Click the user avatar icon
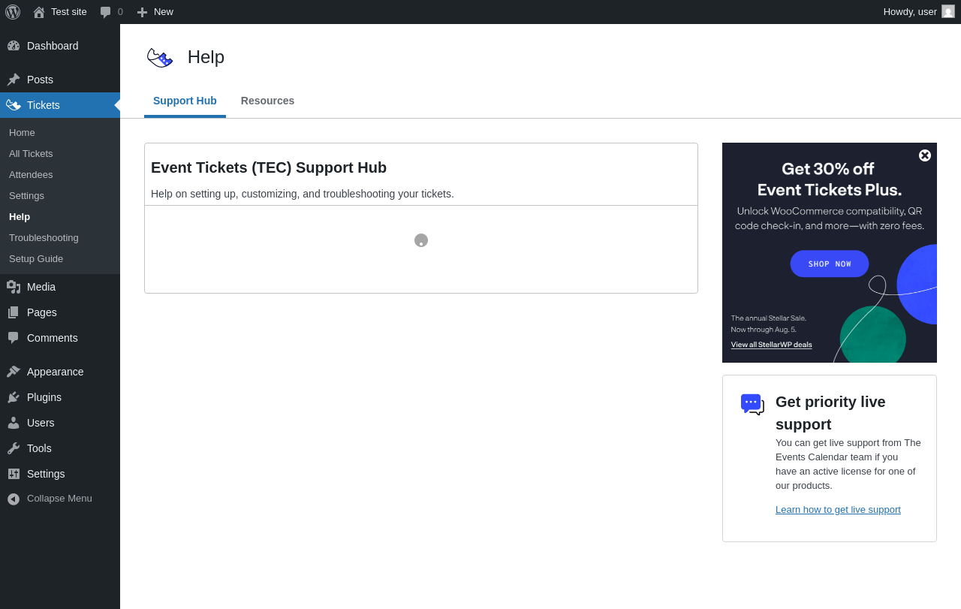 (x=948, y=11)
